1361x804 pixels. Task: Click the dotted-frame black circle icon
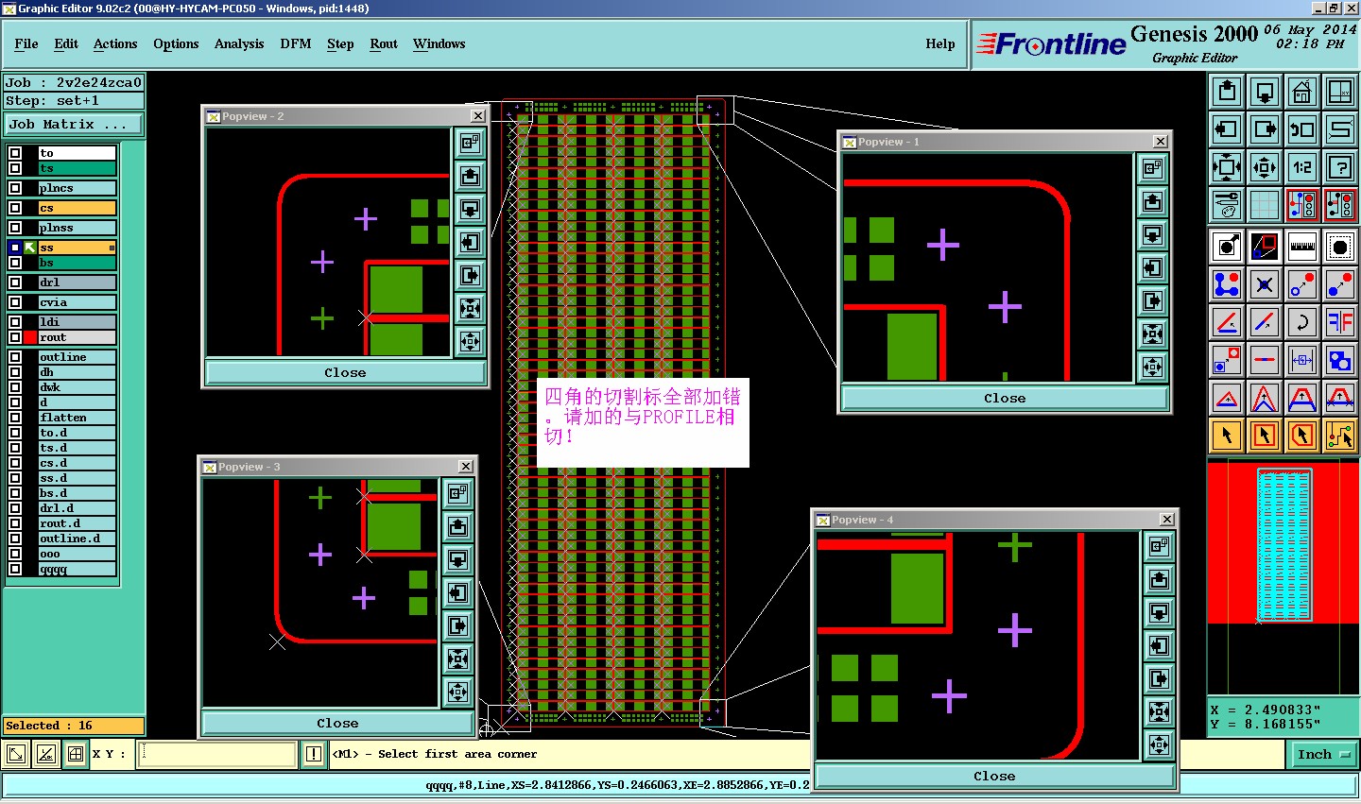point(1340,247)
